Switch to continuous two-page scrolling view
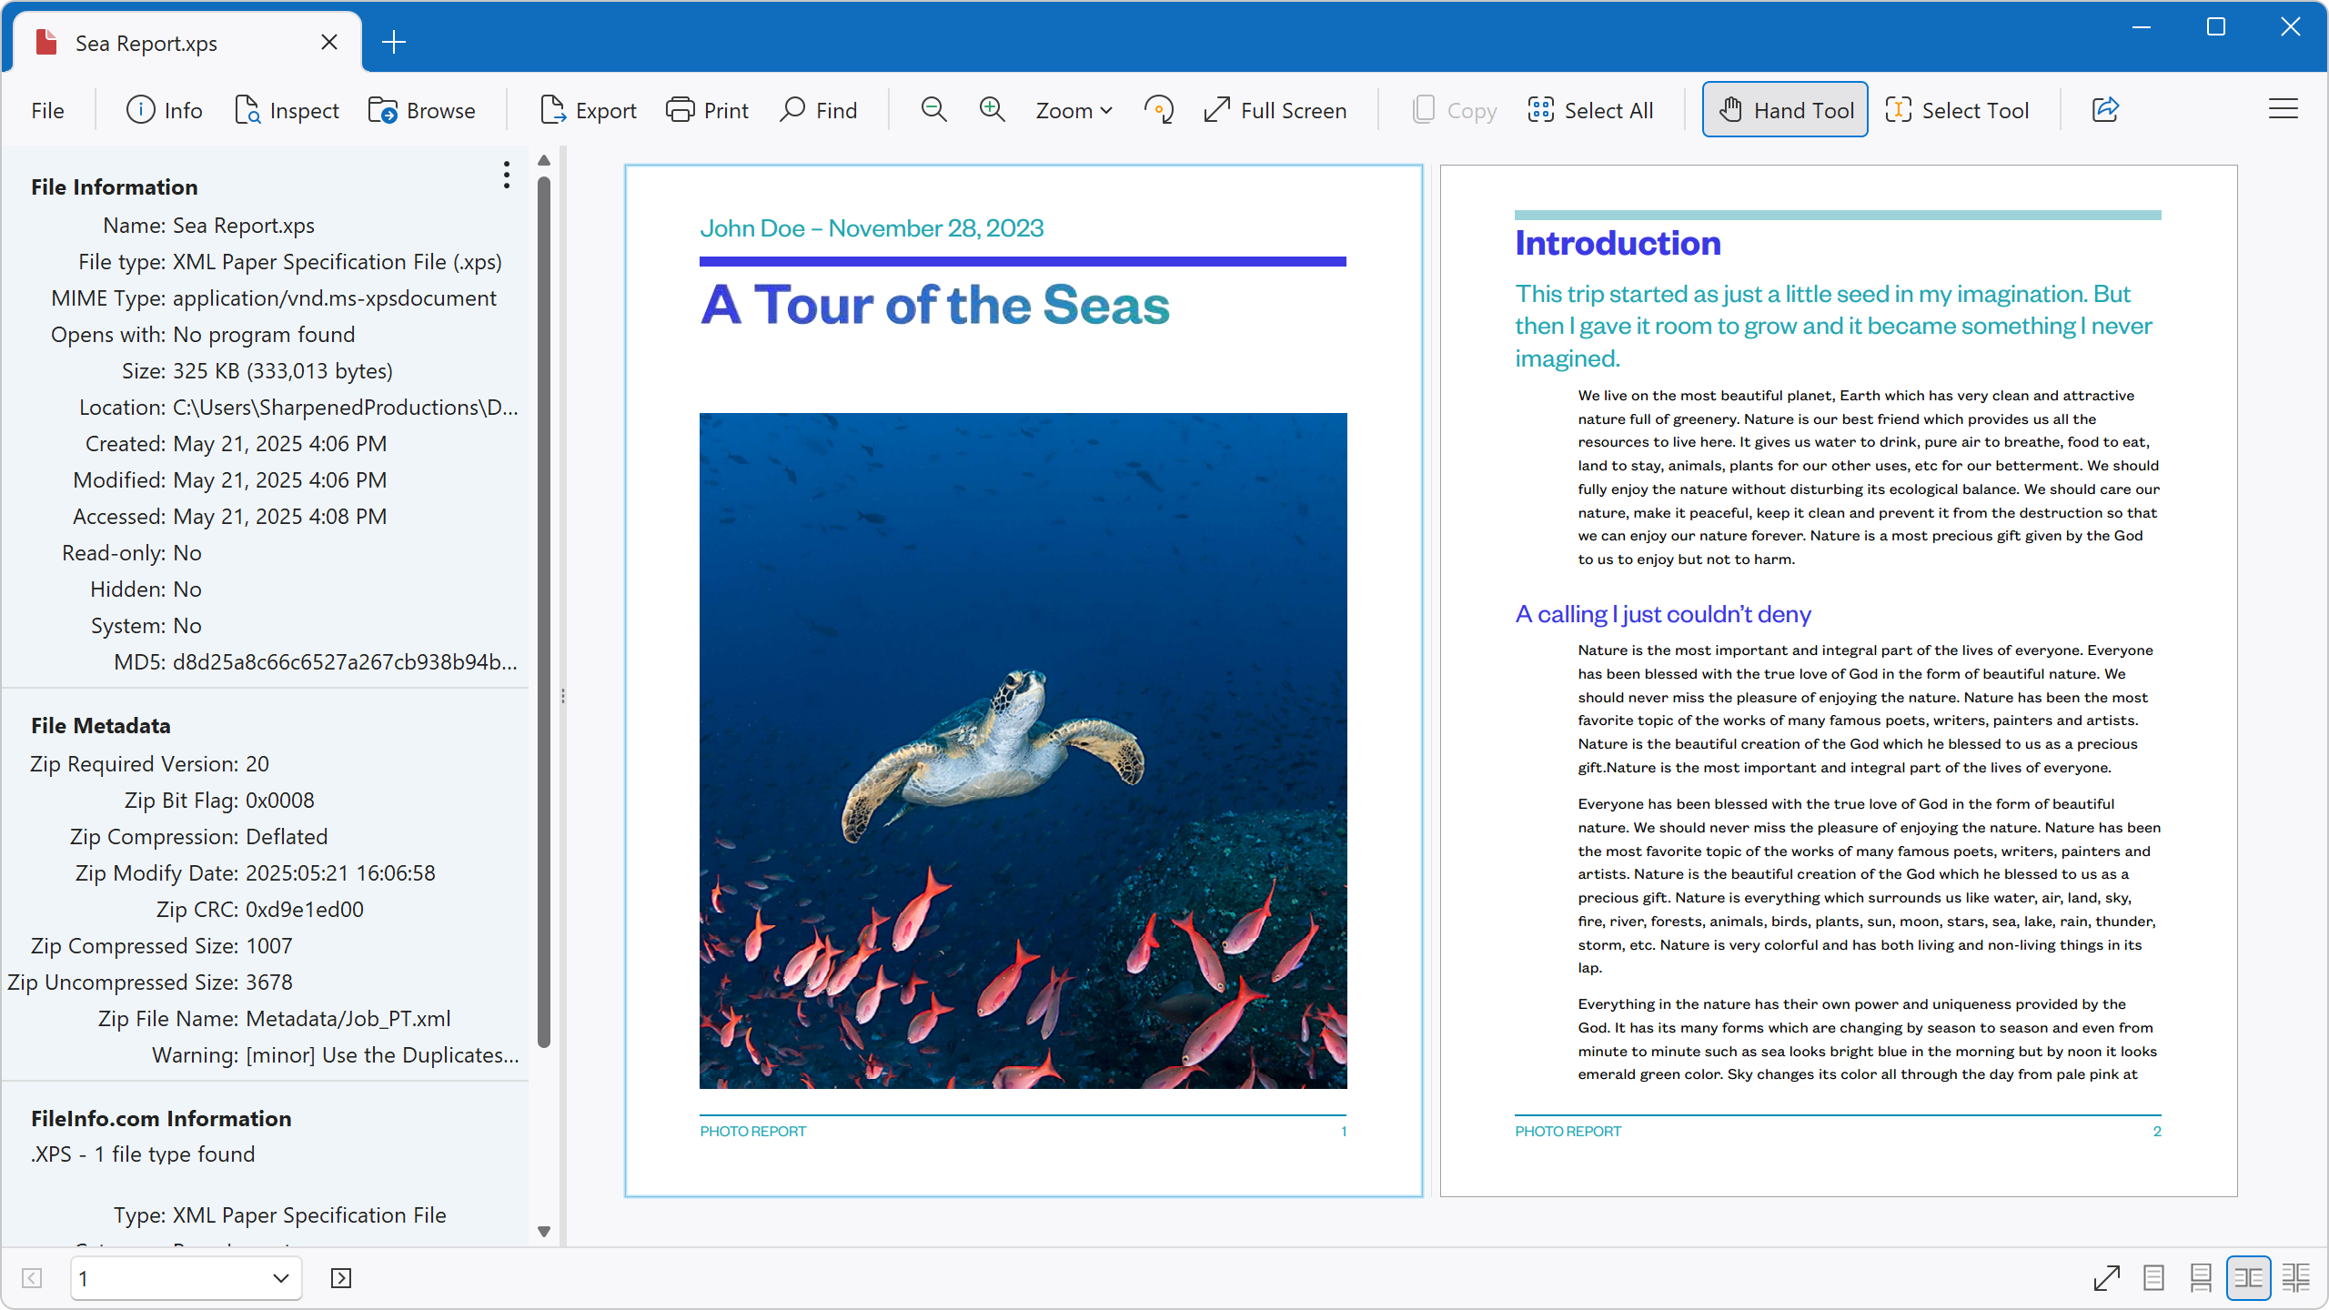2329x1310 pixels. (2294, 1277)
